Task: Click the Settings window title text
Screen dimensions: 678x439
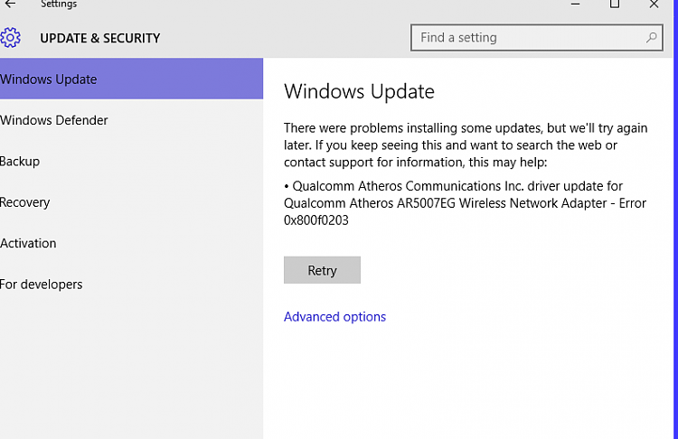Action: 59,4
